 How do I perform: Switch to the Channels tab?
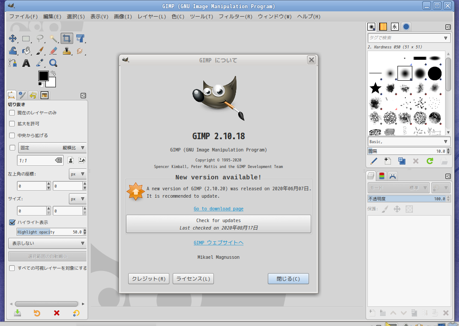pyautogui.click(x=381, y=176)
